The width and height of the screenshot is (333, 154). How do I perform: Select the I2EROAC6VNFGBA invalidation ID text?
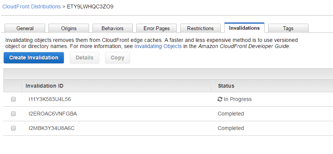point(53,114)
